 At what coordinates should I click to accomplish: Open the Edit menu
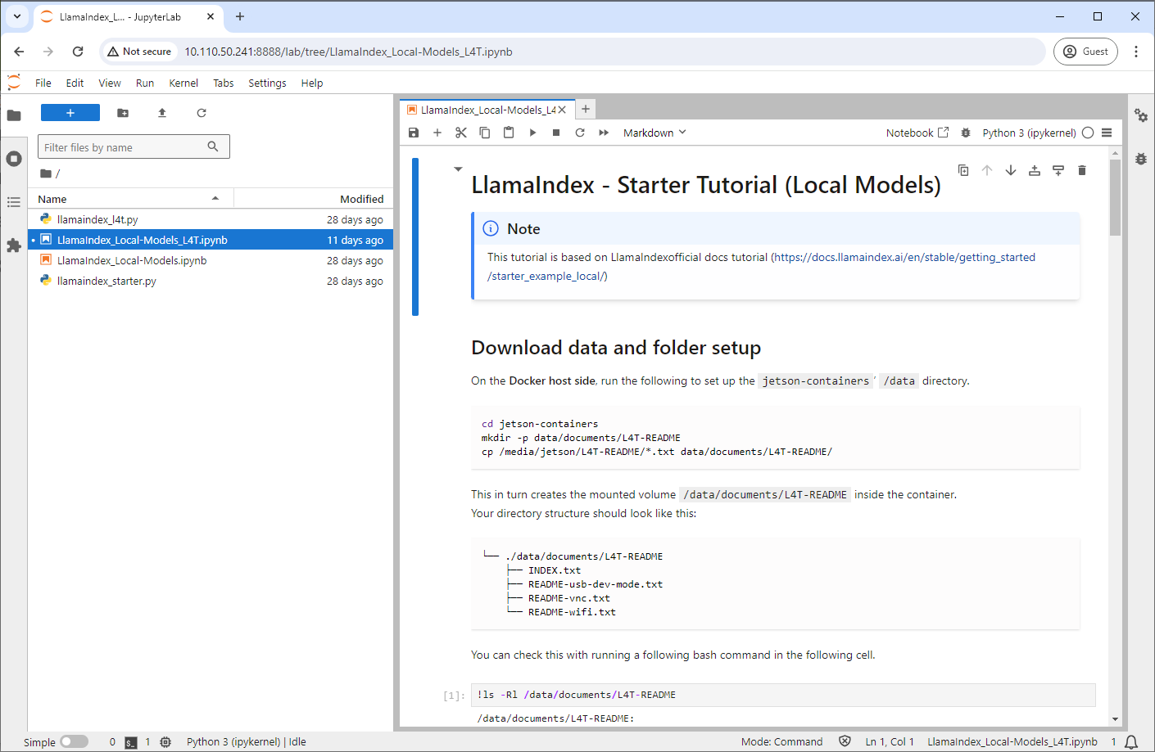point(75,83)
